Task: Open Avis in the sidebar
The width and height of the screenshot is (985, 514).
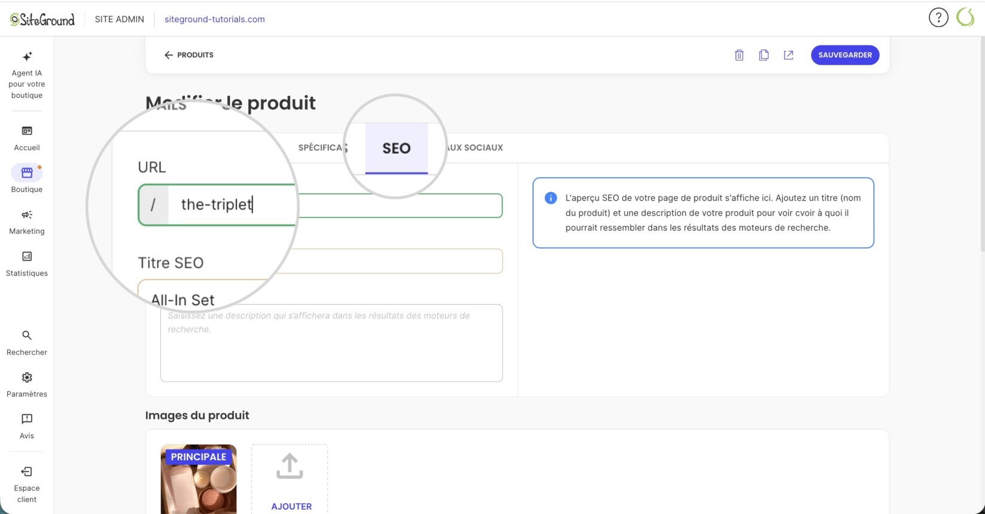Action: pos(27,427)
